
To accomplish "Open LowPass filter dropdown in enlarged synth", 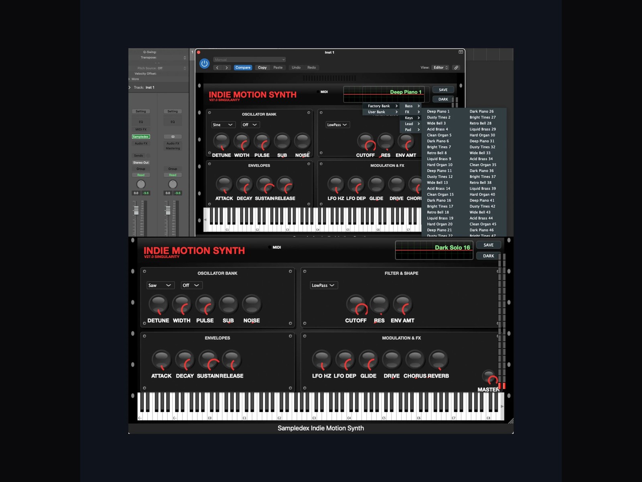I will [x=323, y=285].
